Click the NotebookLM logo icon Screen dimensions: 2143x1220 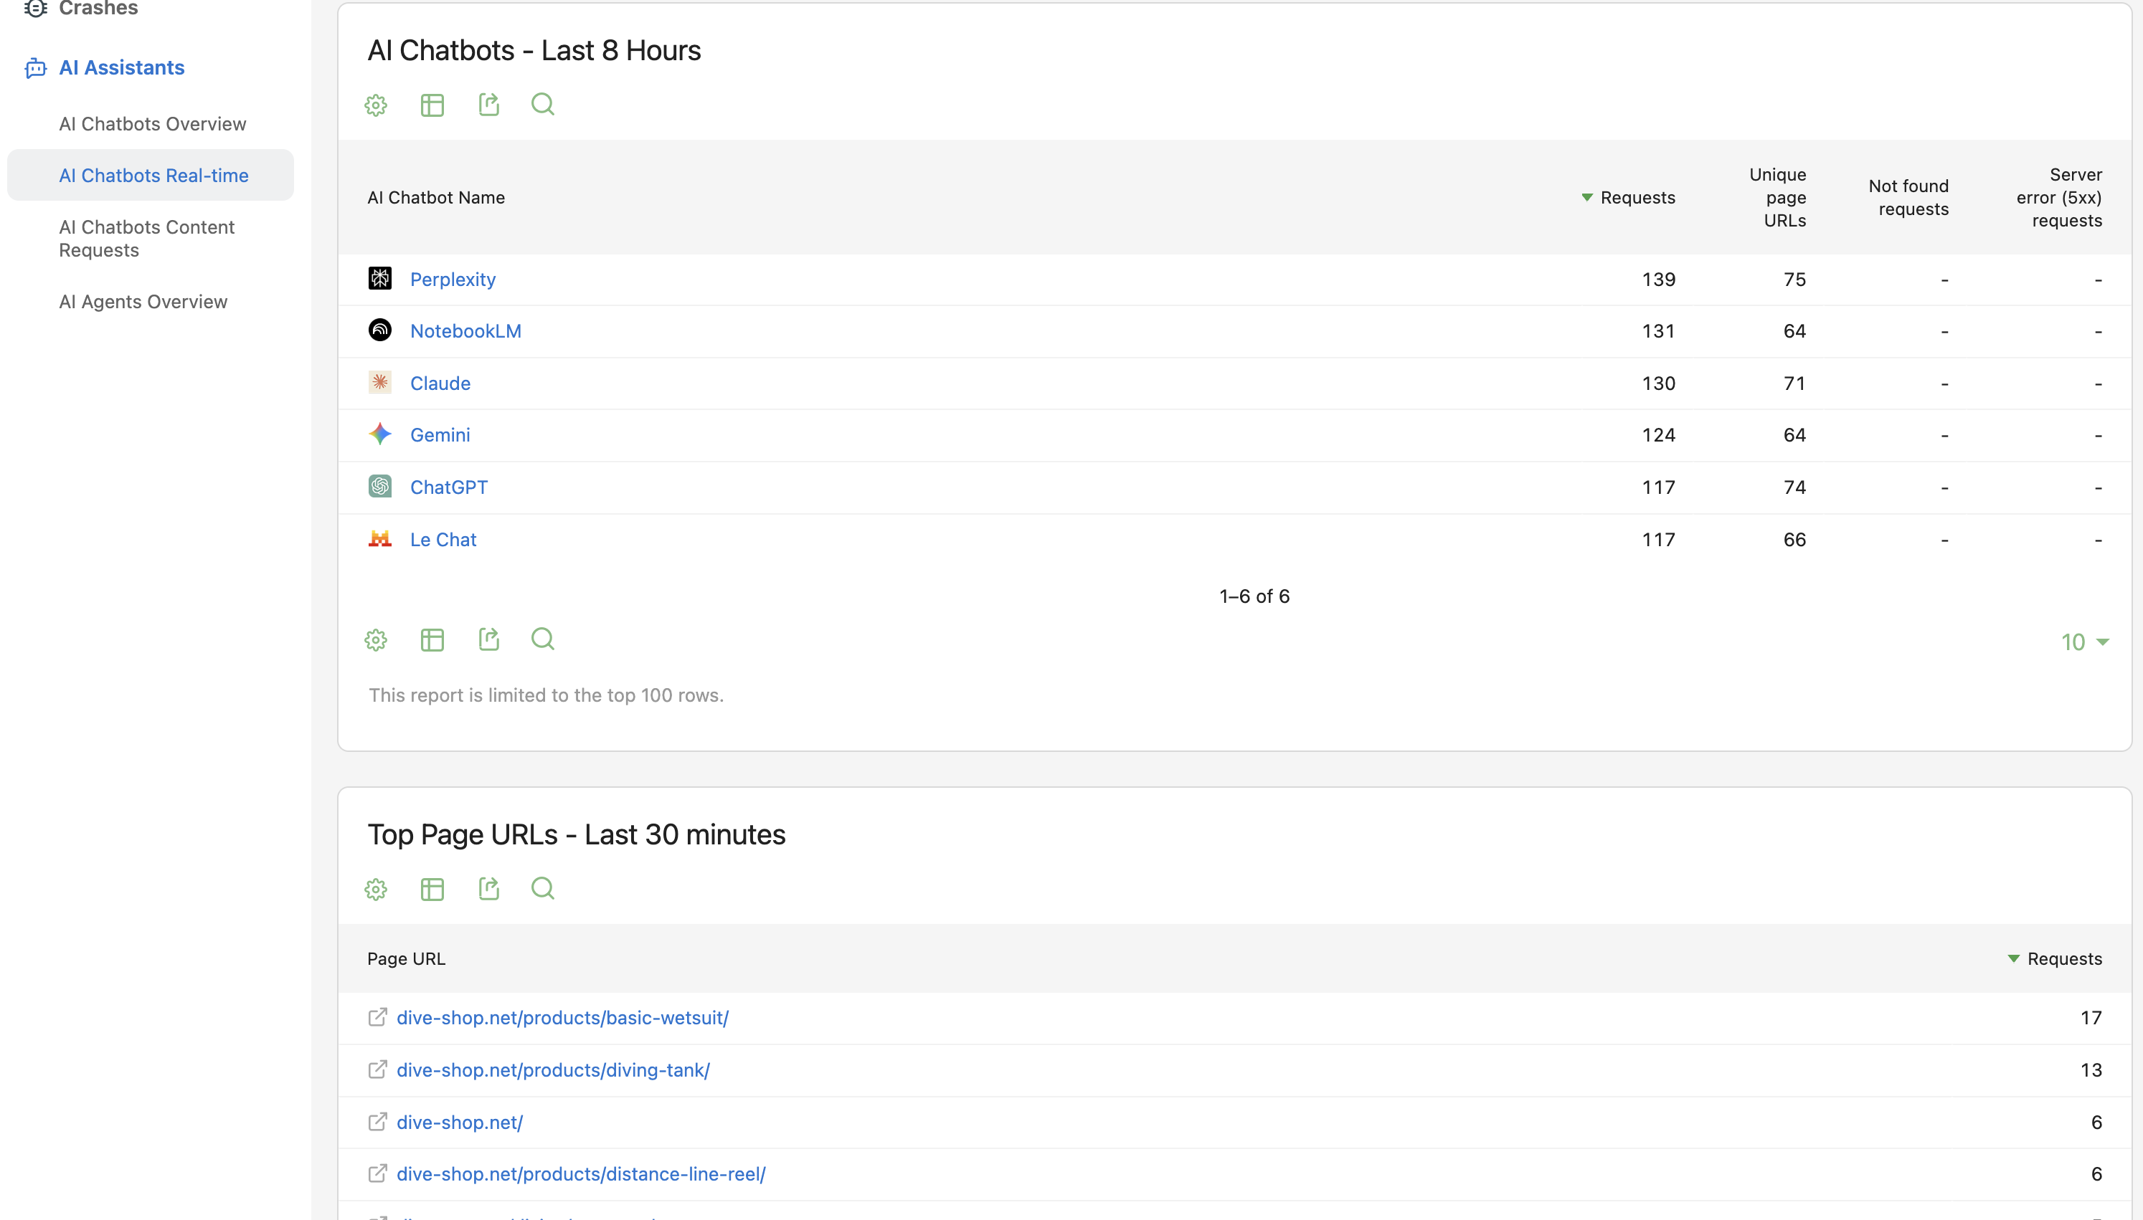pyautogui.click(x=379, y=330)
